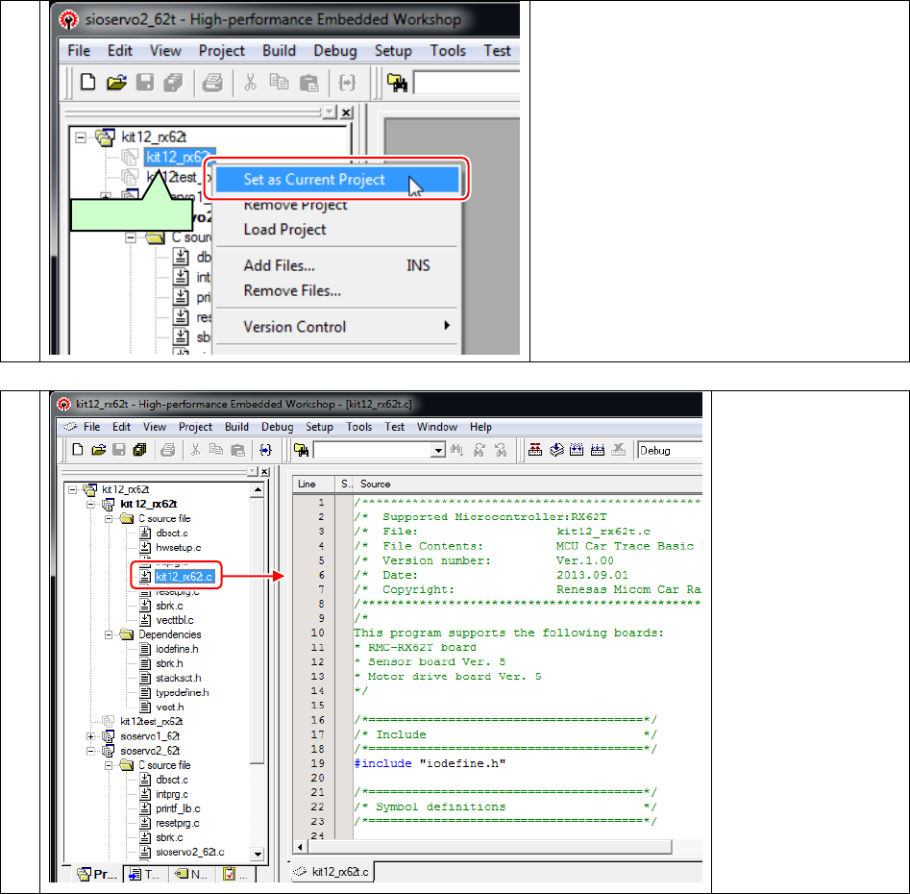Open Build menu in kit12_rx62t window

236,427
